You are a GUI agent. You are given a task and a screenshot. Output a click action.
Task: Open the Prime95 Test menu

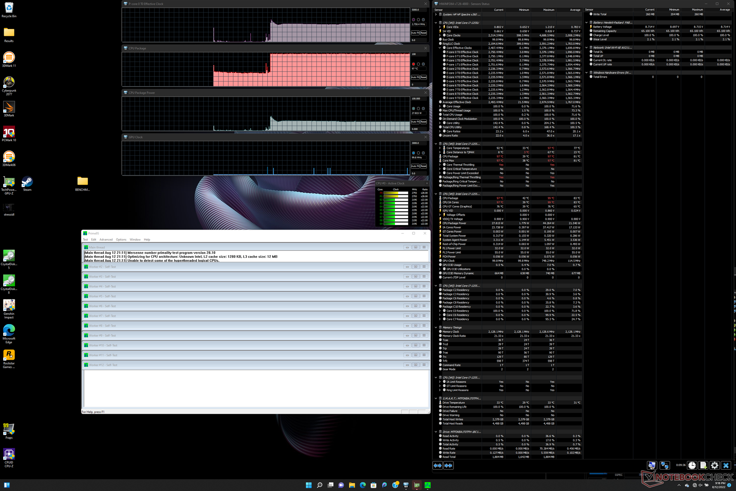(x=85, y=240)
